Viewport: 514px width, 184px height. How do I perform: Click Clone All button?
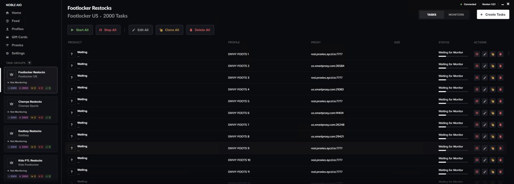pyautogui.click(x=170, y=30)
